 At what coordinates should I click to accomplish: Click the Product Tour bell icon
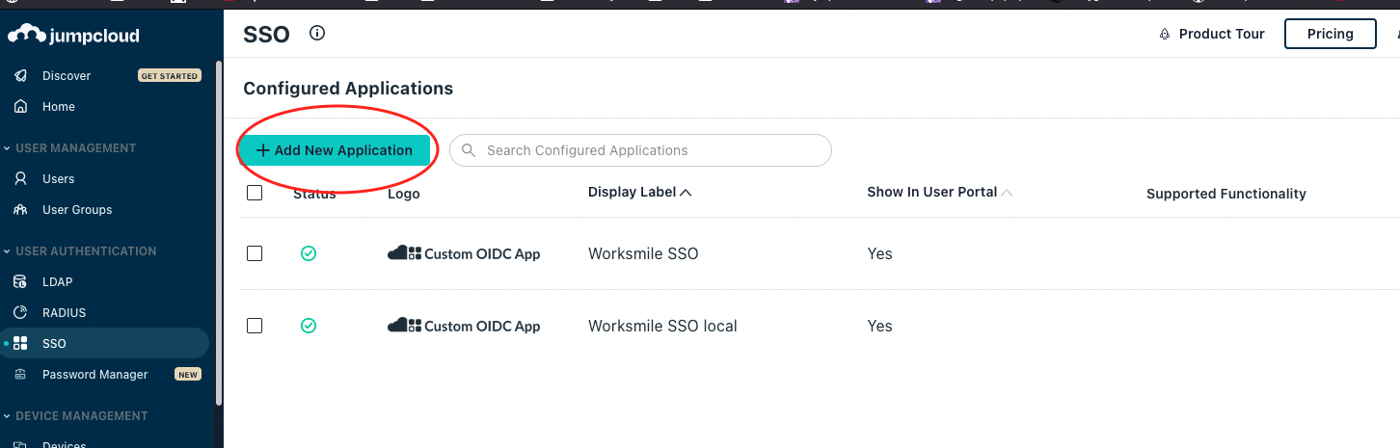tap(1165, 35)
